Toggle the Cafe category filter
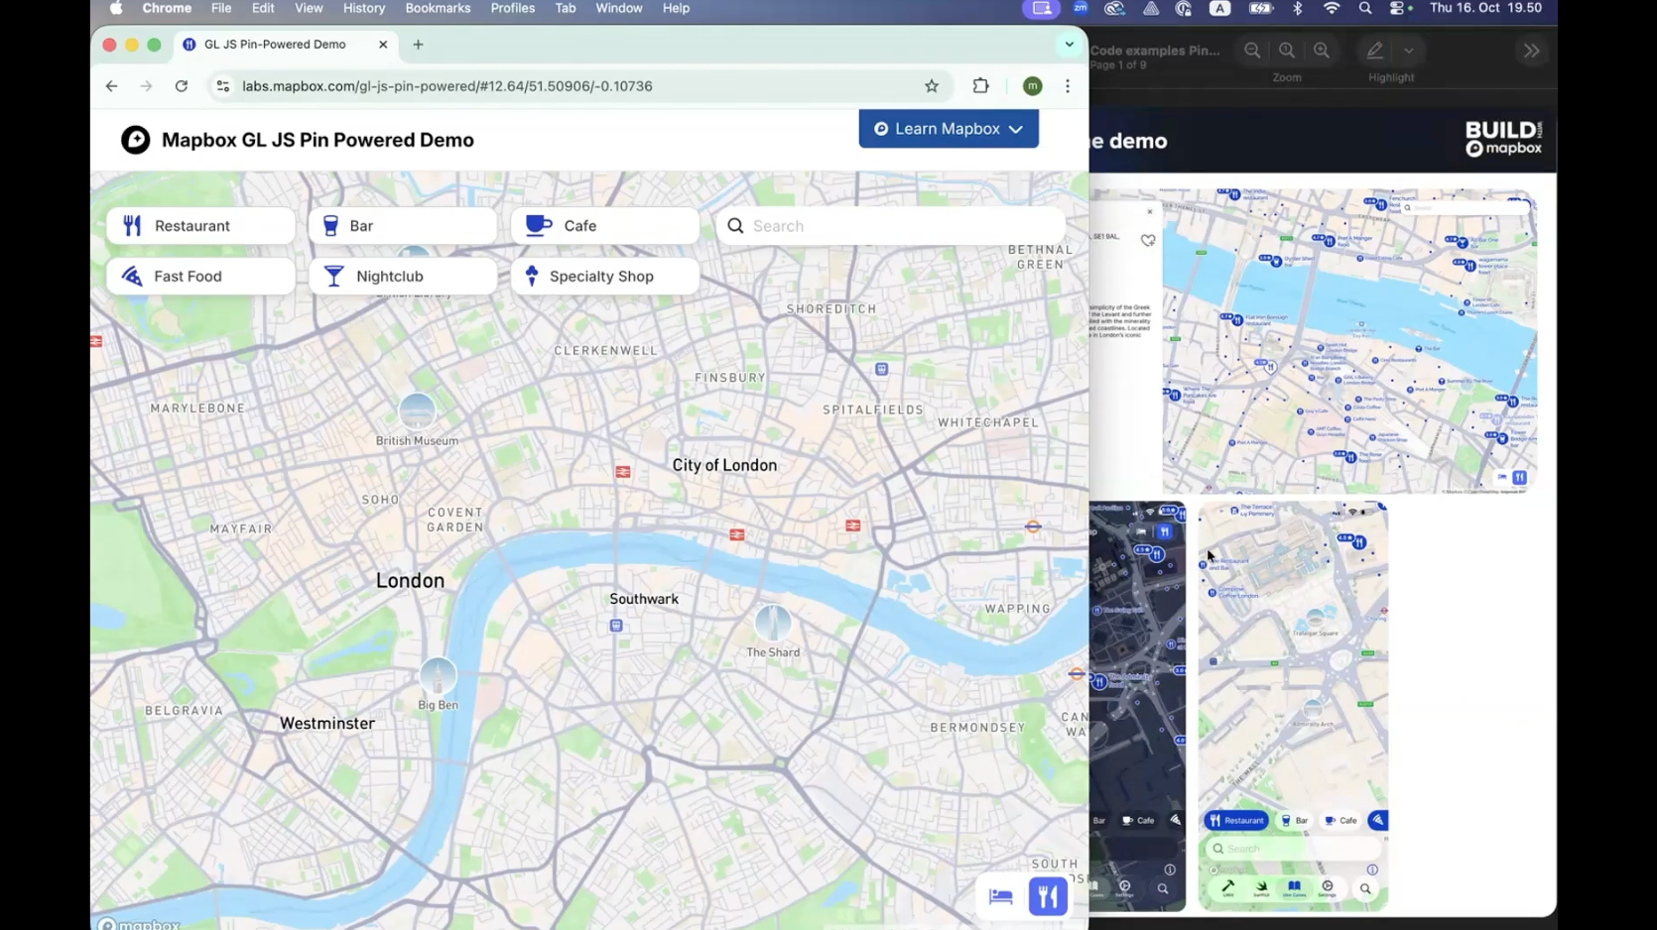This screenshot has height=930, width=1657. tap(605, 226)
